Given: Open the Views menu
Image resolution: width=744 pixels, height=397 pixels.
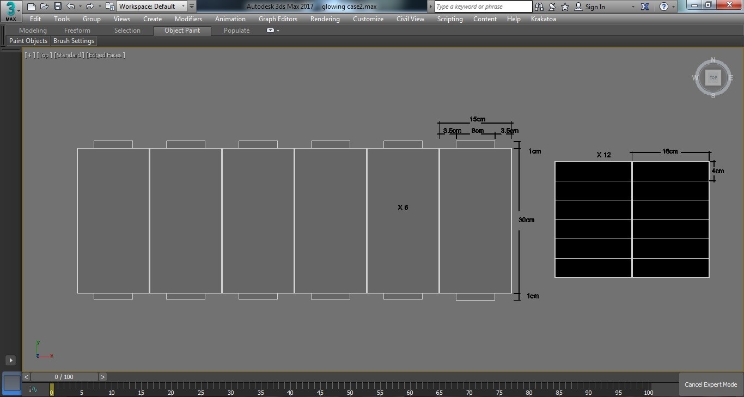Looking at the screenshot, I should pos(122,19).
